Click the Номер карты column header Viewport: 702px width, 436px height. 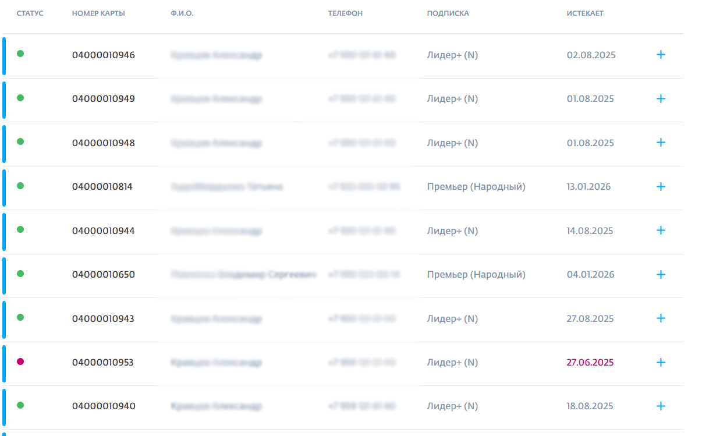tap(98, 13)
